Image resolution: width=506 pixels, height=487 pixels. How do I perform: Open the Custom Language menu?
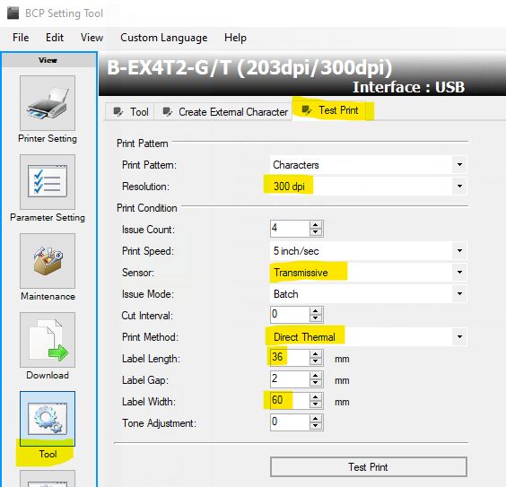tap(164, 38)
